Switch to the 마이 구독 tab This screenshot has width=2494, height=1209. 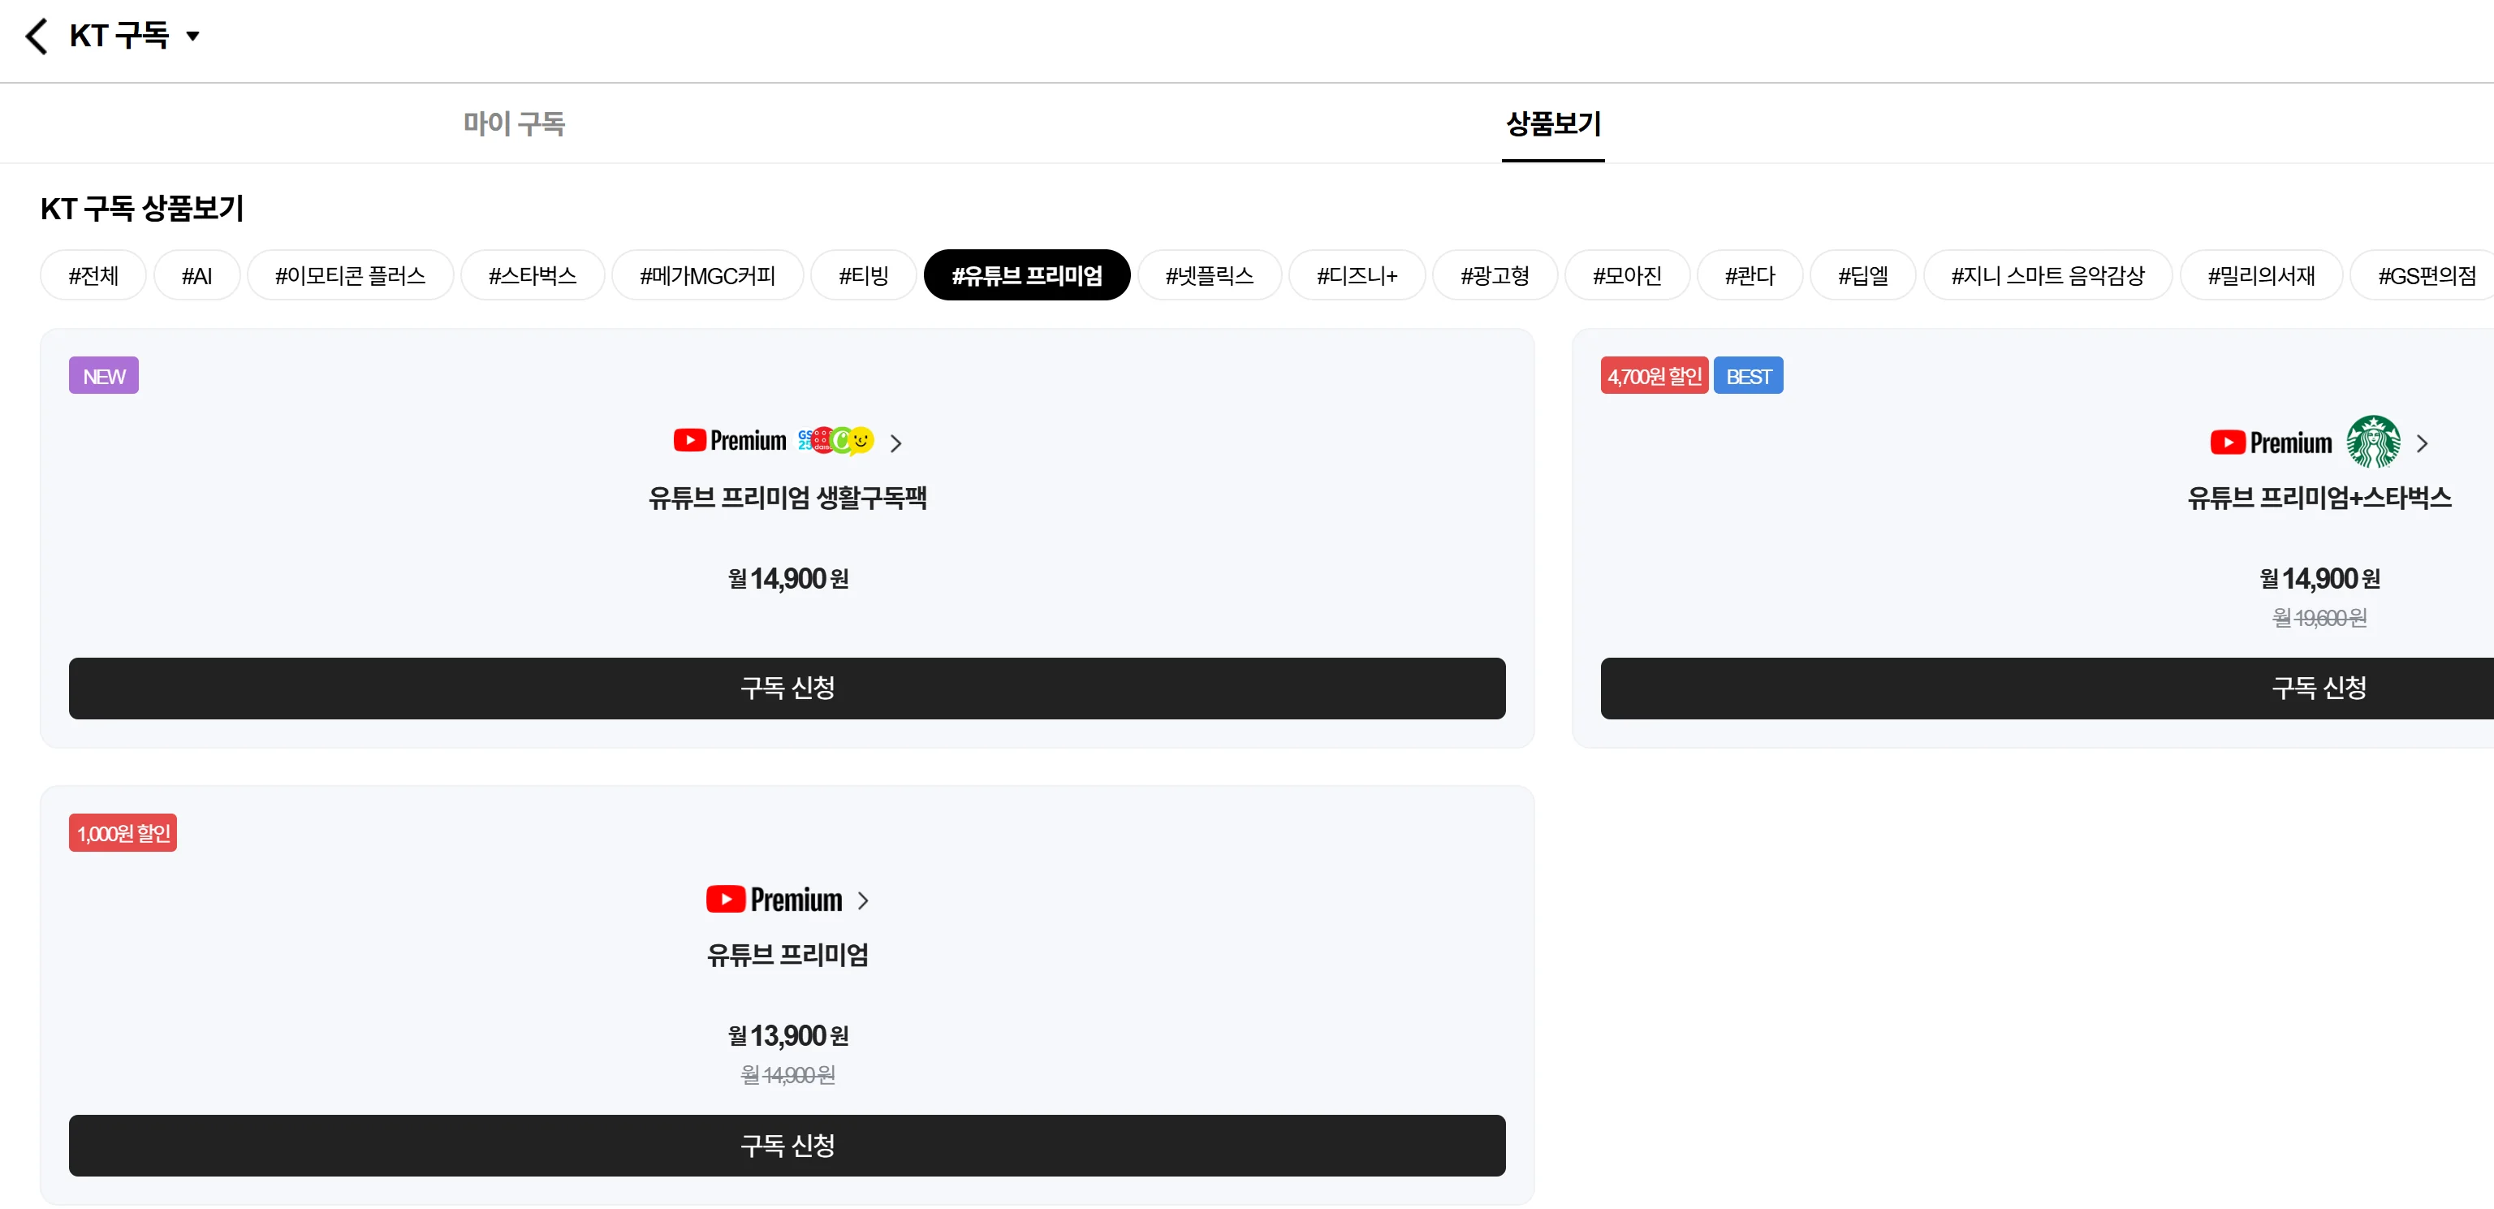(x=513, y=124)
